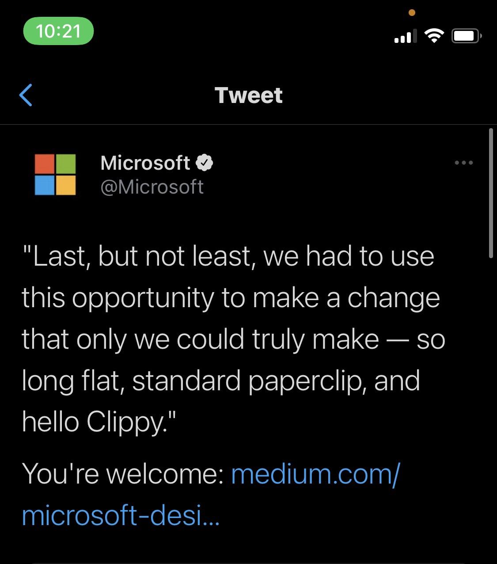The width and height of the screenshot is (497, 564).
Task: Tap the red square in the Microsoft logo
Action: (x=45, y=164)
